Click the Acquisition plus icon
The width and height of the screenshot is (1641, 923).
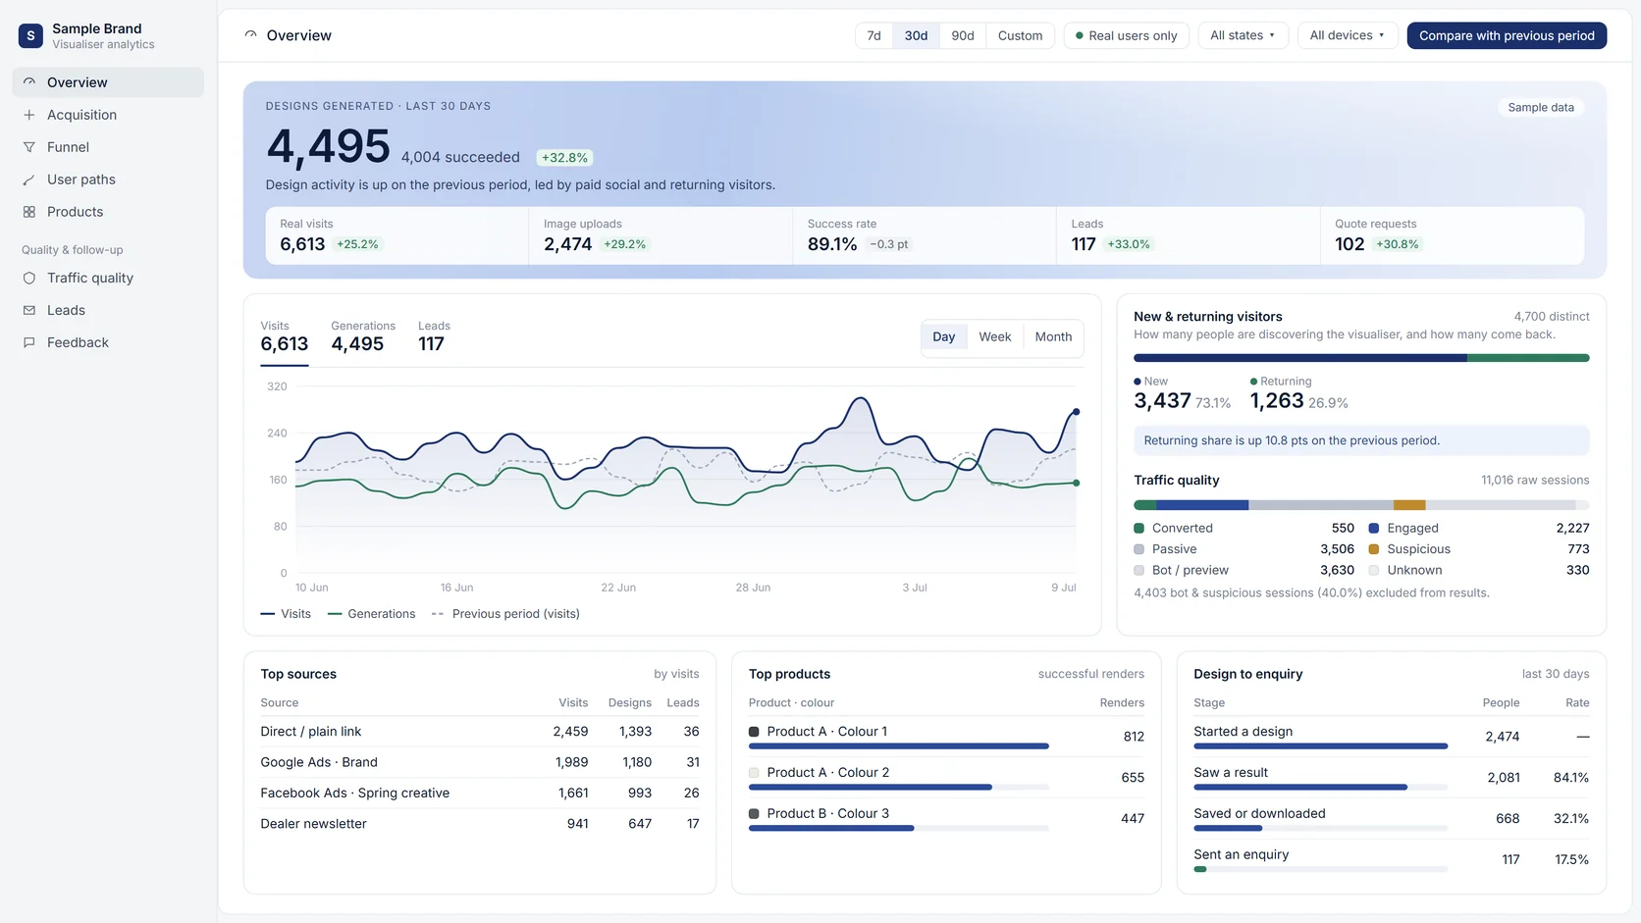29,115
